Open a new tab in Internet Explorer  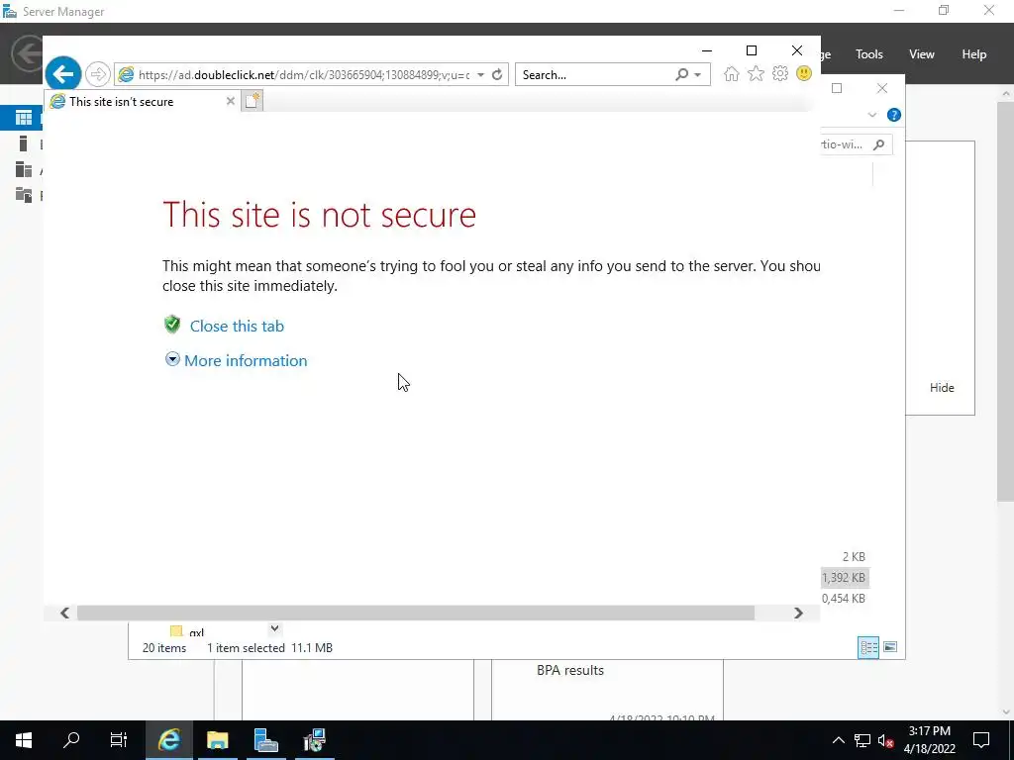[x=253, y=102]
